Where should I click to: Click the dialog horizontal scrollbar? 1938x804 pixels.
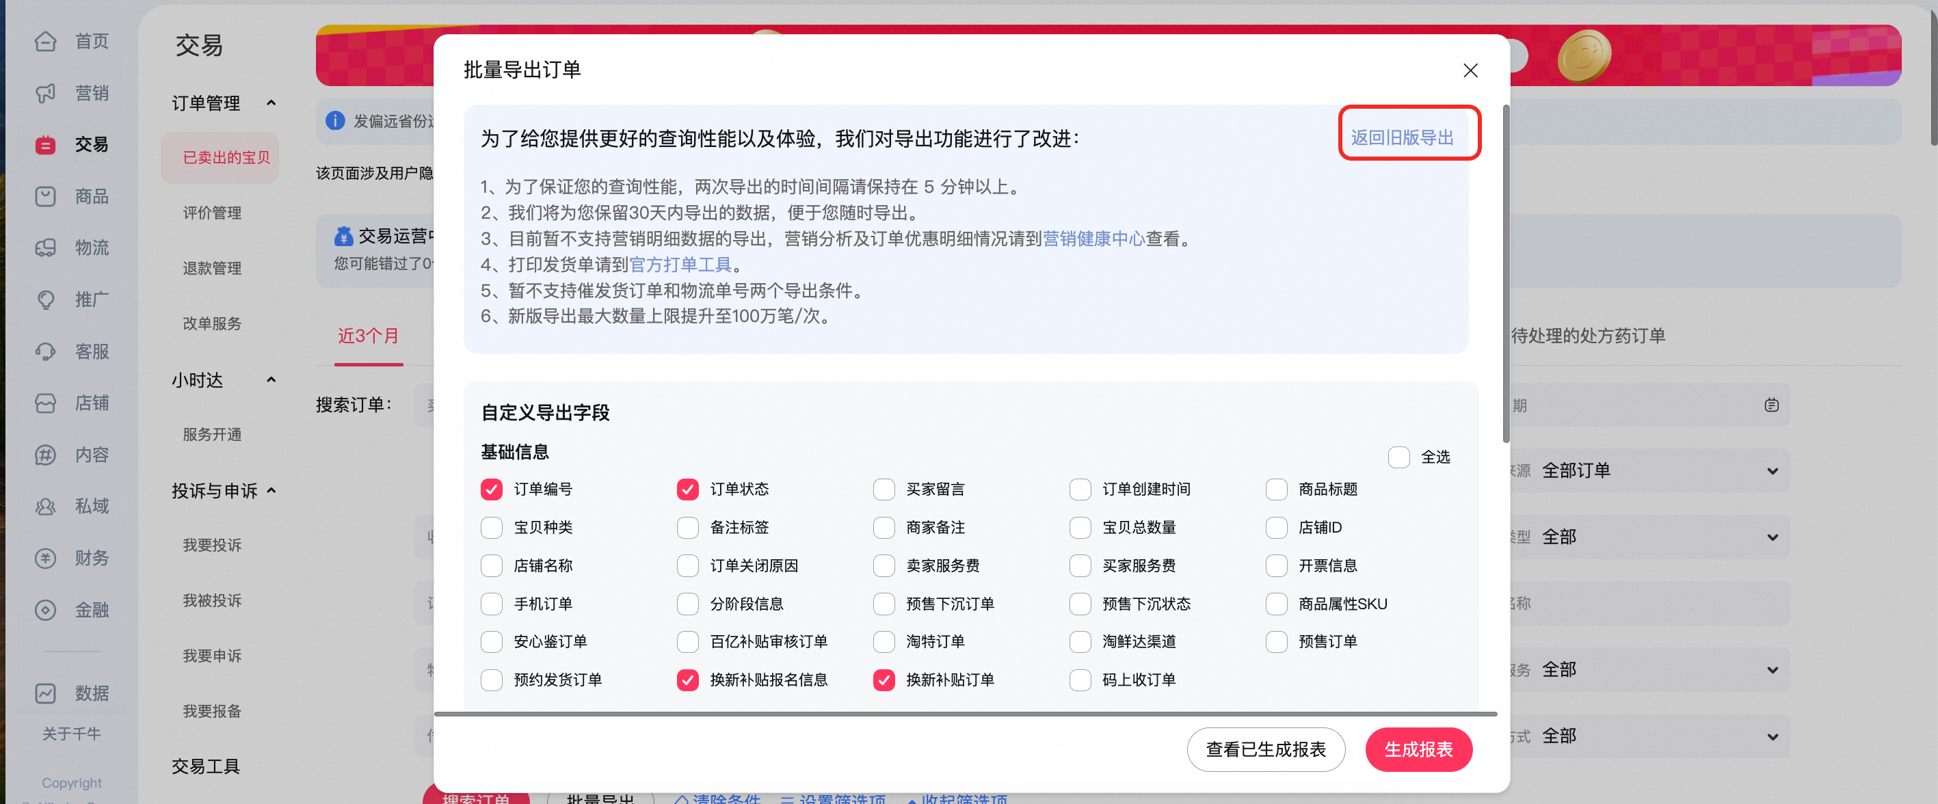point(965,713)
